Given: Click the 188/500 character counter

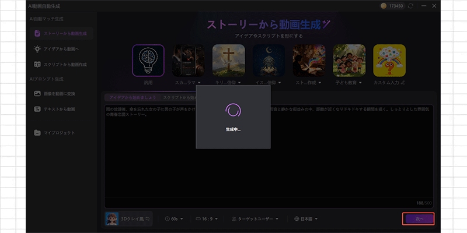Looking at the screenshot, I should pos(424,203).
